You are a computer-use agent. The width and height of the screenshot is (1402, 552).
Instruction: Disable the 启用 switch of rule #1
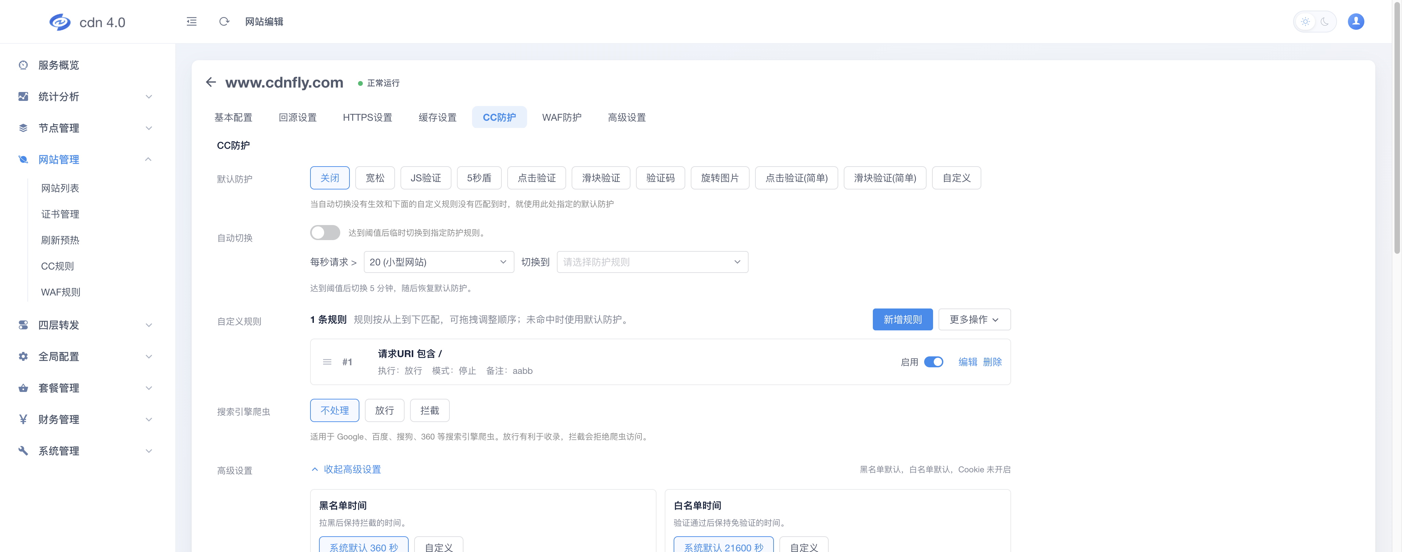(x=933, y=362)
